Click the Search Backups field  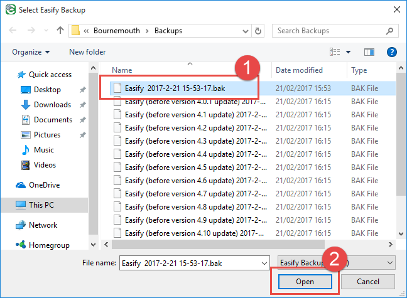point(336,31)
